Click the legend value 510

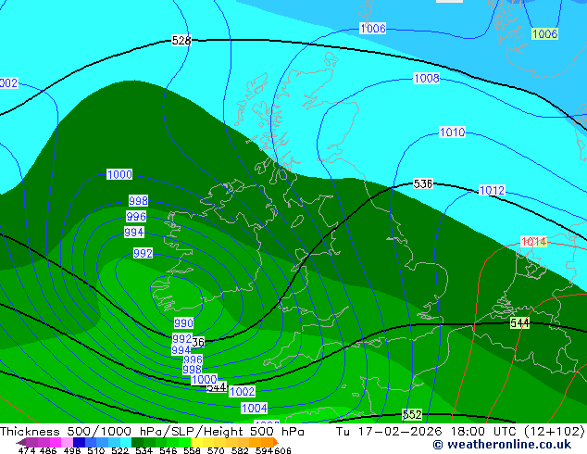click(x=96, y=450)
